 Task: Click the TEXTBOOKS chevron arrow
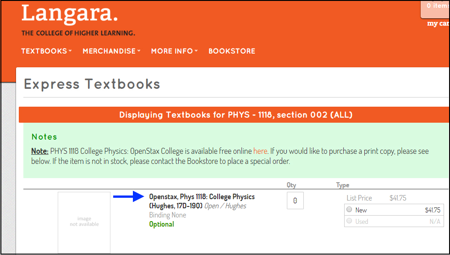tap(70, 51)
